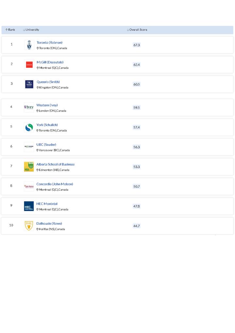Open the Dalhousie (Rowe) link
The image size is (235, 333).
pyautogui.click(x=49, y=223)
